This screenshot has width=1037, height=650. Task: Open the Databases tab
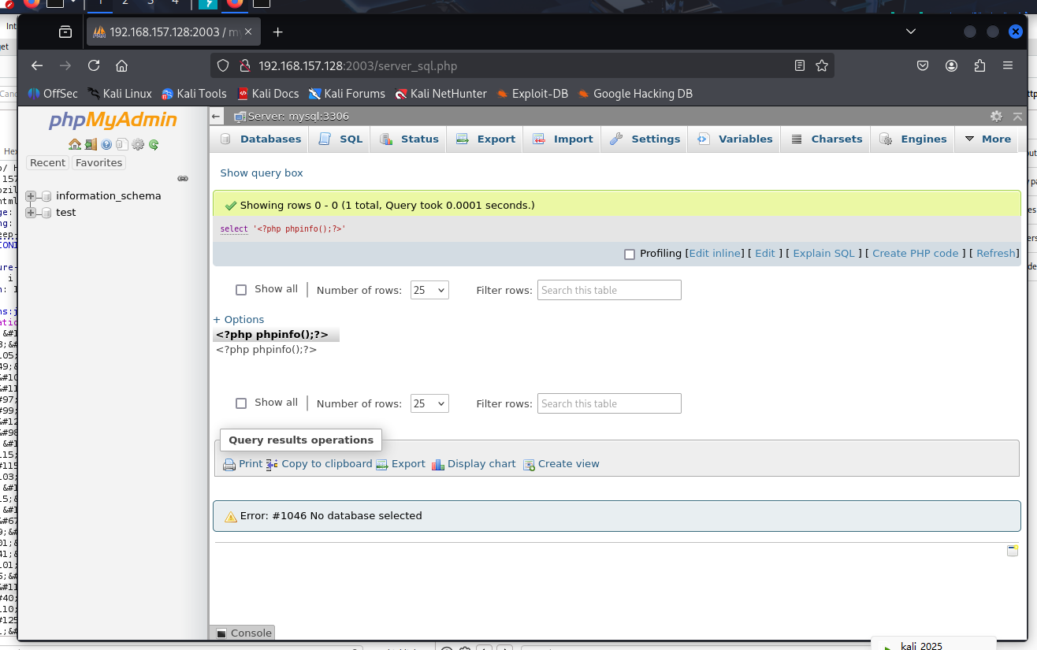(x=262, y=139)
